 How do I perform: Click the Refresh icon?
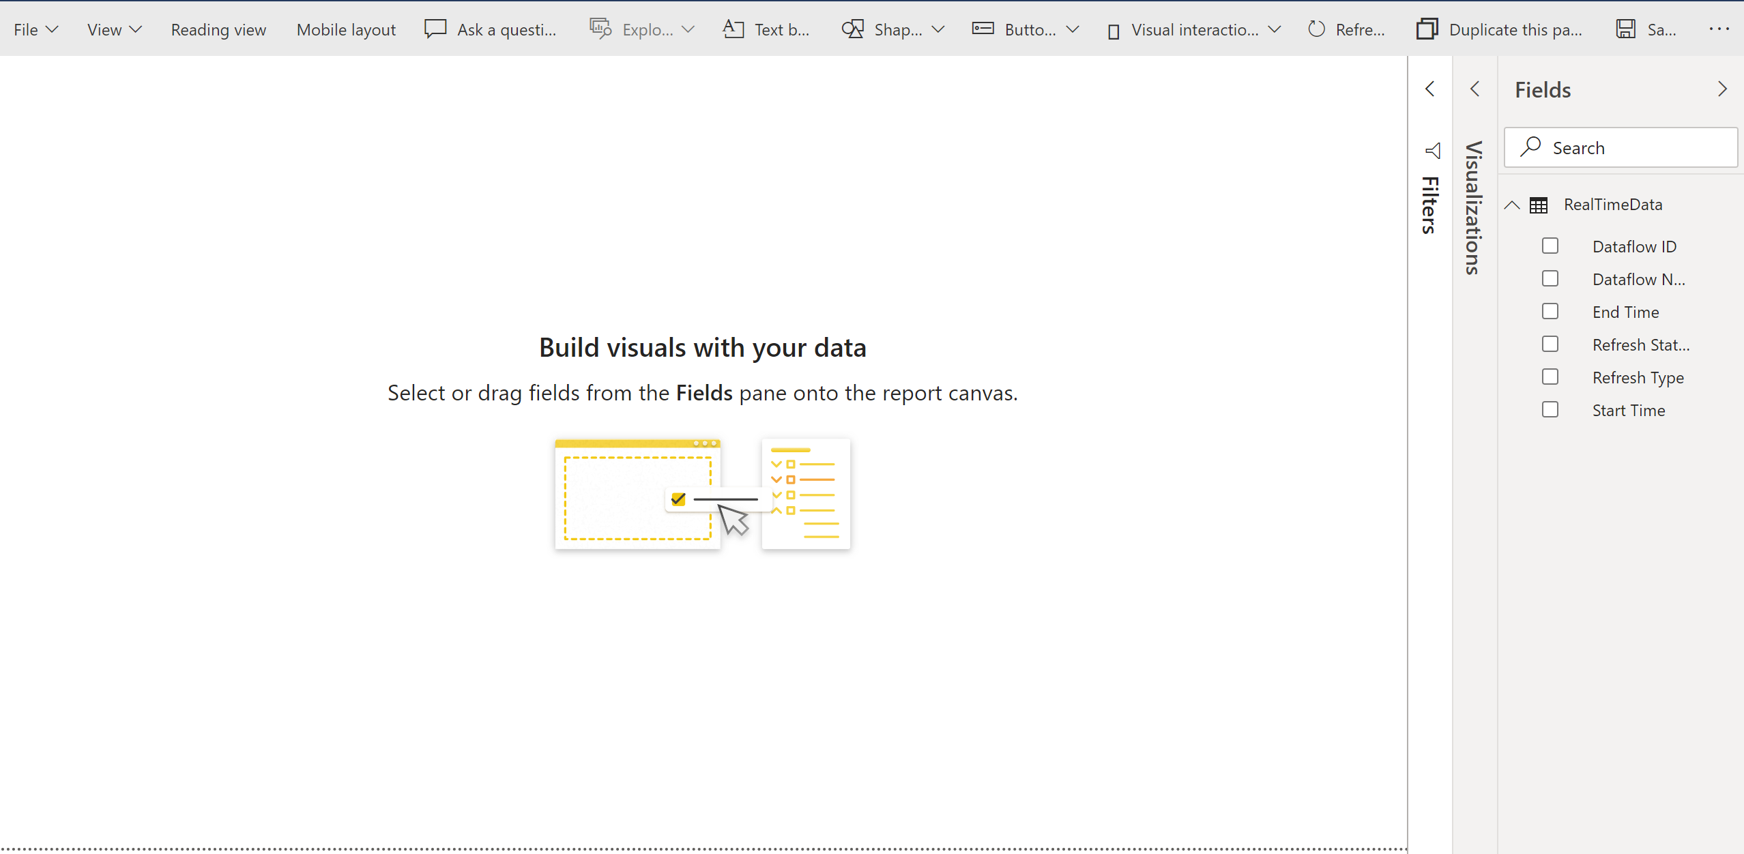(x=1317, y=29)
